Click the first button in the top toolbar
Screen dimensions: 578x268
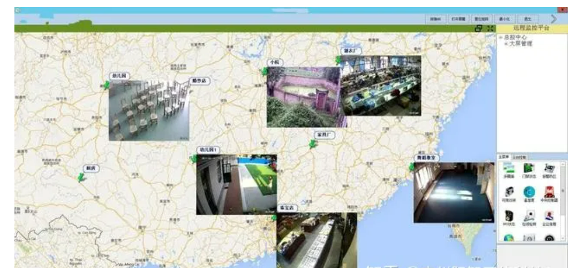tap(435, 19)
